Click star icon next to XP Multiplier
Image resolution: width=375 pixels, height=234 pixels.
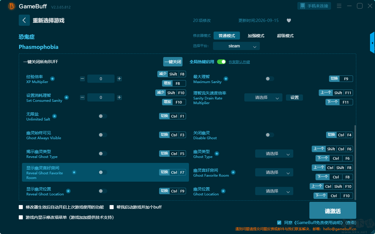coord(52,79)
